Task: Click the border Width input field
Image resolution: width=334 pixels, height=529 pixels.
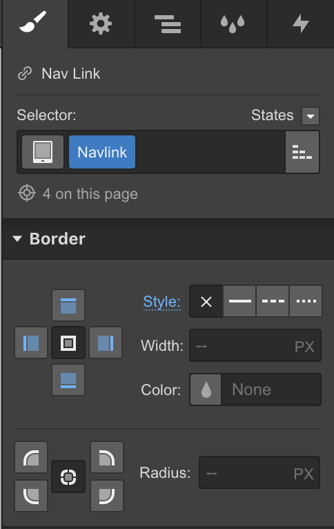Action: pos(255,345)
